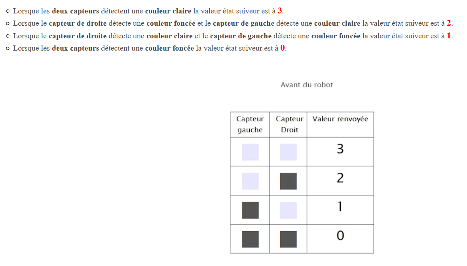467x266 pixels.
Task: Click the 'Valeur renvoyée' column header
Action: pyautogui.click(x=340, y=119)
